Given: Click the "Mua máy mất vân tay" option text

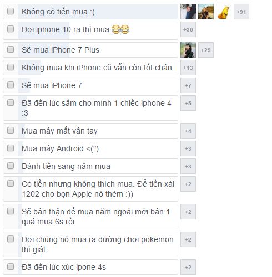Looking at the screenshot, I should click(59, 131).
